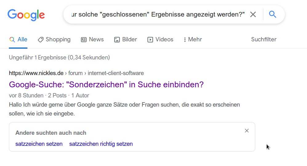Click the News newspaper icon
This screenshot has height=166, width=307.
[84, 40]
